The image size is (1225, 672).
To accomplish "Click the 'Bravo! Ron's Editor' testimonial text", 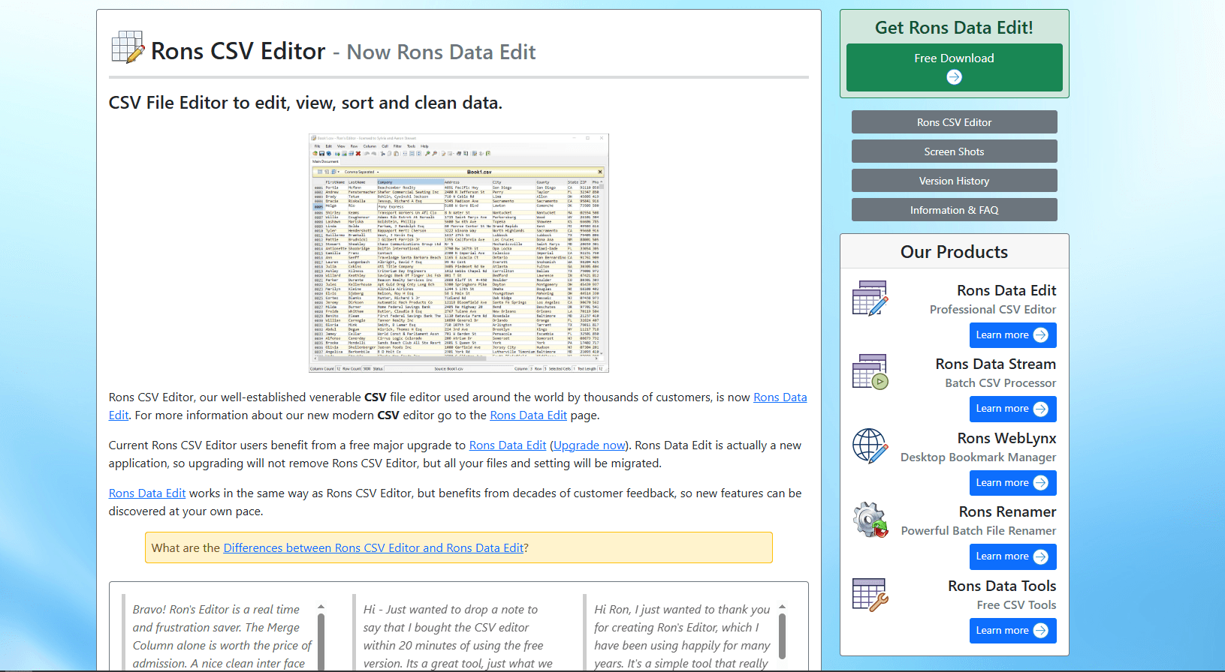I will [x=222, y=637].
